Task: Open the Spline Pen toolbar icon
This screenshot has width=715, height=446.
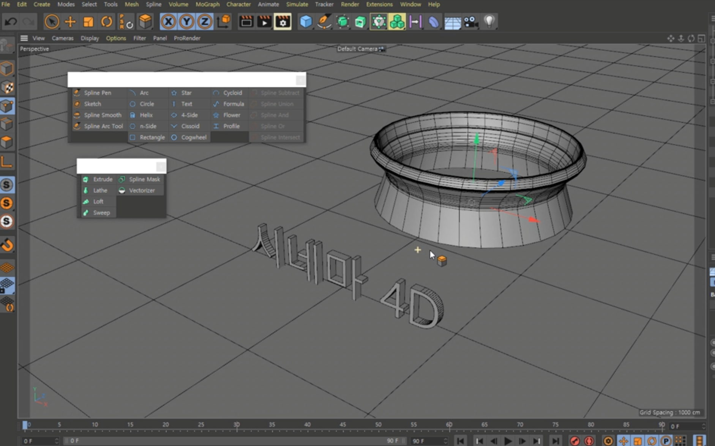Action: click(324, 22)
